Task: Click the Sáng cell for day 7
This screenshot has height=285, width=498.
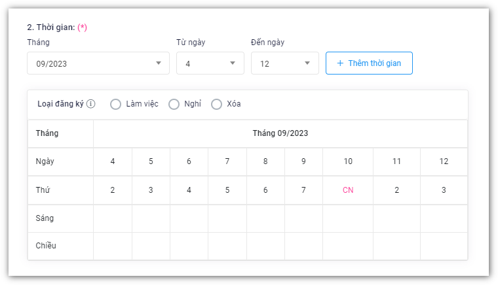Action: (x=227, y=218)
